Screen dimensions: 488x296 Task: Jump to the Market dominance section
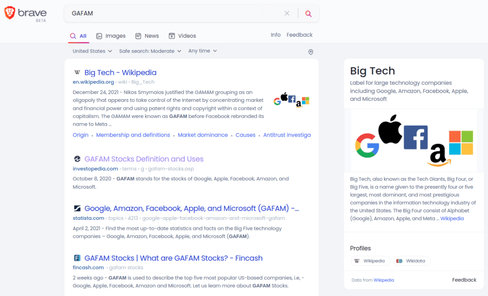[203, 135]
